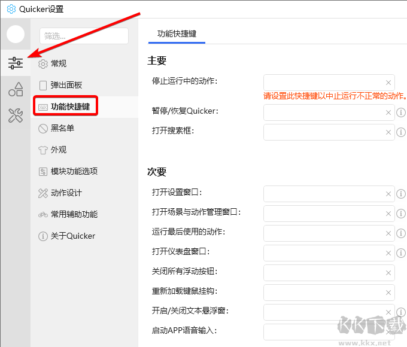407x347 pixels.
Task: Click the 停止运行中的动作 hotkey field
Action: click(329, 83)
